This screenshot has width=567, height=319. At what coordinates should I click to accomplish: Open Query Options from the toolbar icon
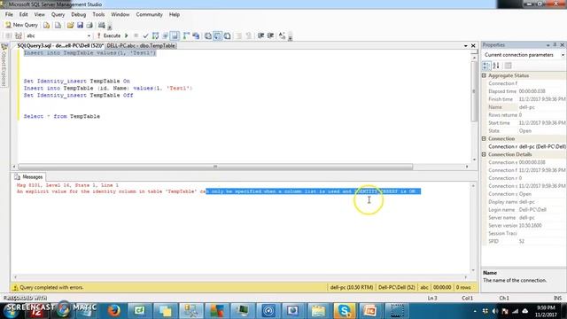(166, 35)
